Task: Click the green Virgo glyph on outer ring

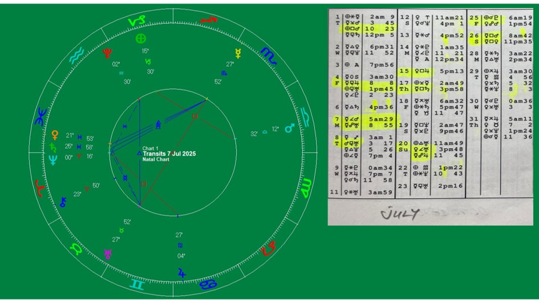Action: [x=307, y=188]
